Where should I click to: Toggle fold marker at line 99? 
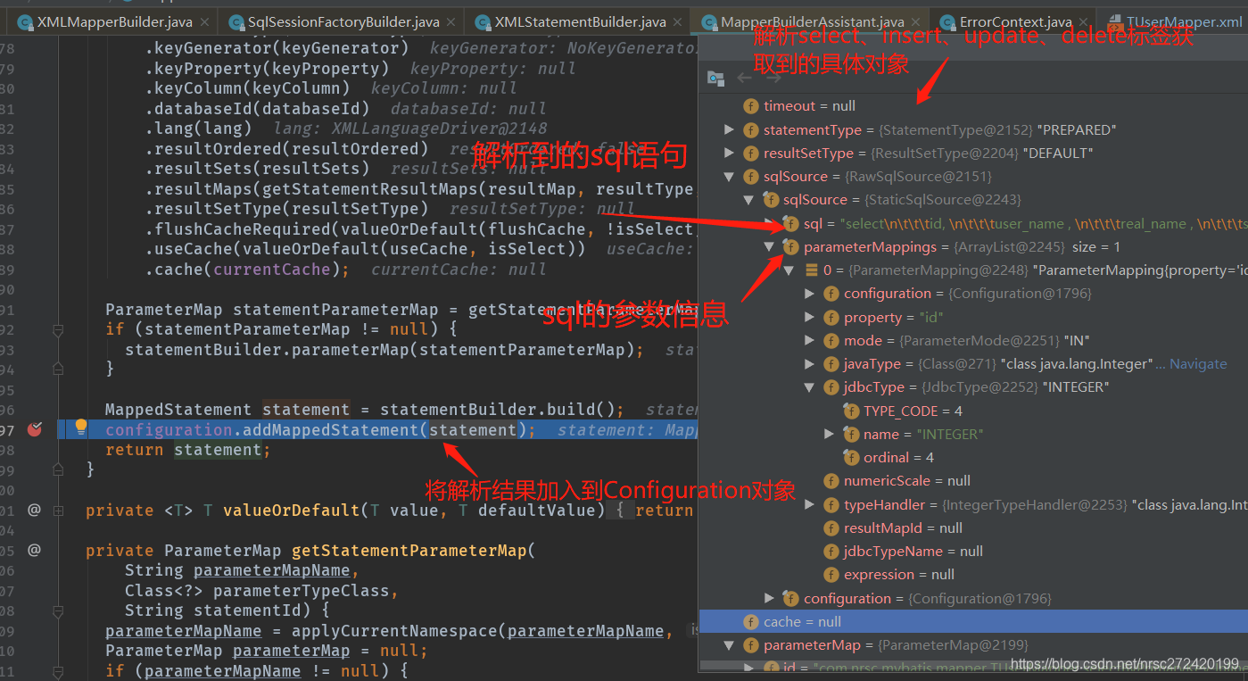point(58,469)
